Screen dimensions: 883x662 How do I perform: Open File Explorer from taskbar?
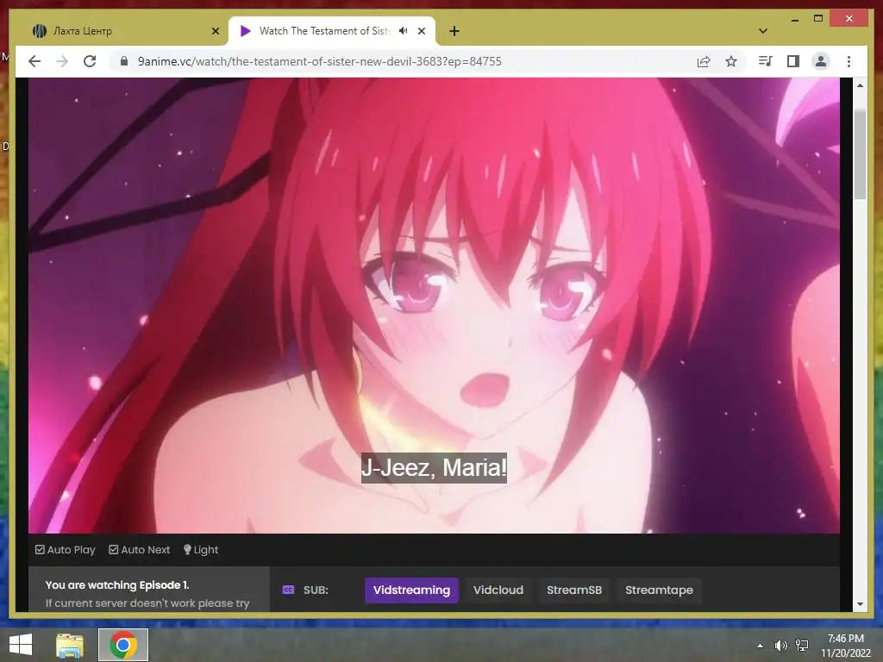pos(70,645)
